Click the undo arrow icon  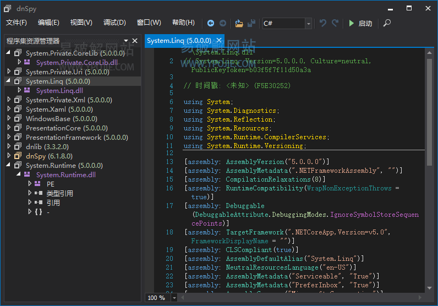click(323, 23)
